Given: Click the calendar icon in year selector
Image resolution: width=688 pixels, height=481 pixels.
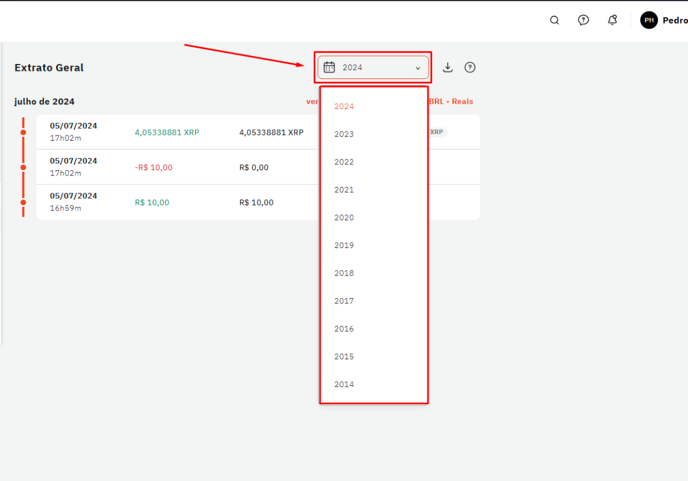Looking at the screenshot, I should [x=329, y=67].
